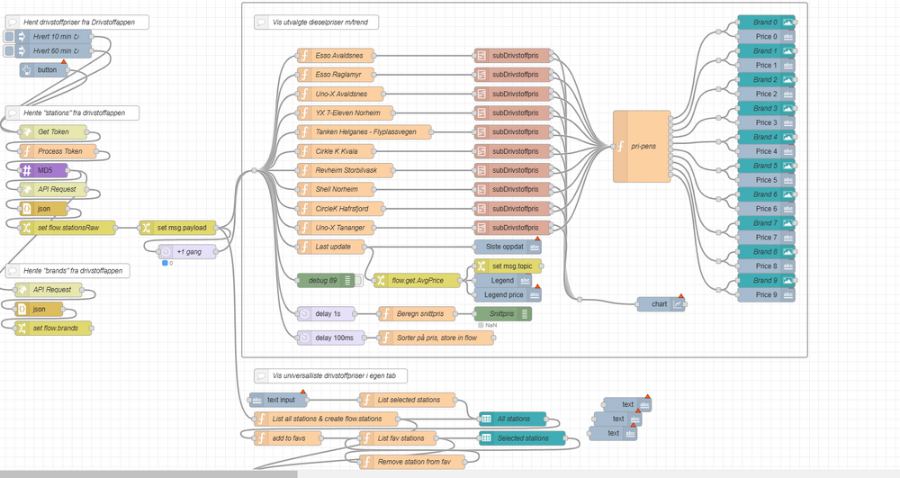
Task: Trigger the 'Hvert 10 min' inject node button
Action: coord(9,37)
